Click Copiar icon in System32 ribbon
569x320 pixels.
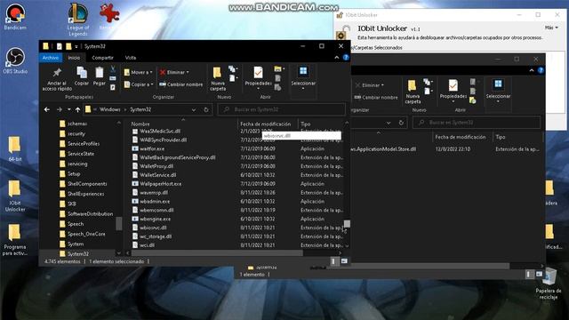(x=81, y=76)
